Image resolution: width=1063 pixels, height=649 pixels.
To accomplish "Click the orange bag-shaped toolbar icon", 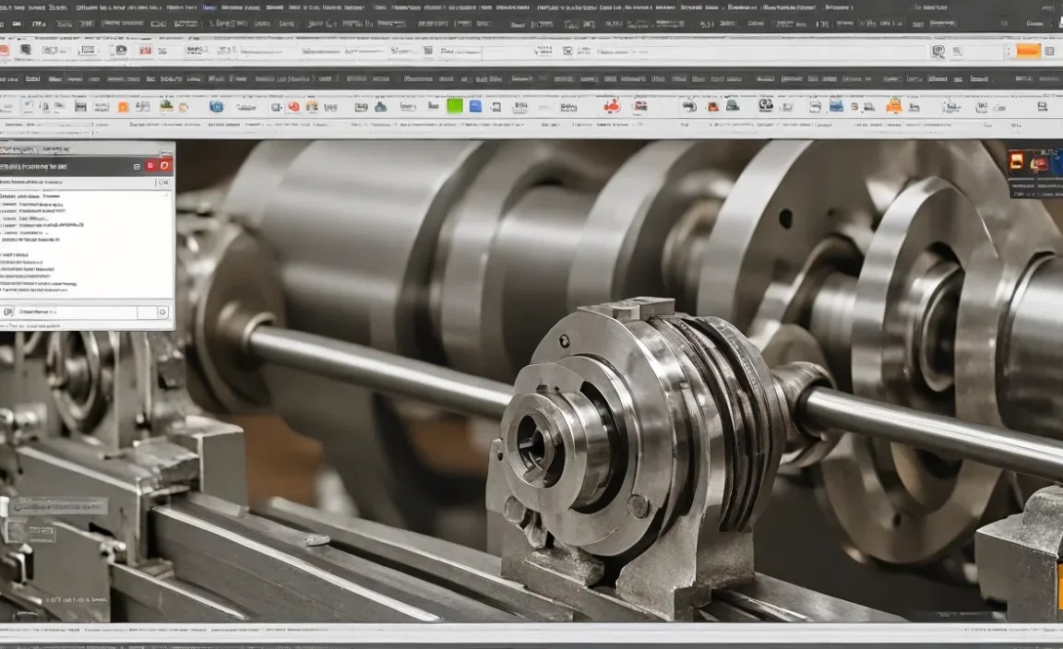I will [x=894, y=106].
